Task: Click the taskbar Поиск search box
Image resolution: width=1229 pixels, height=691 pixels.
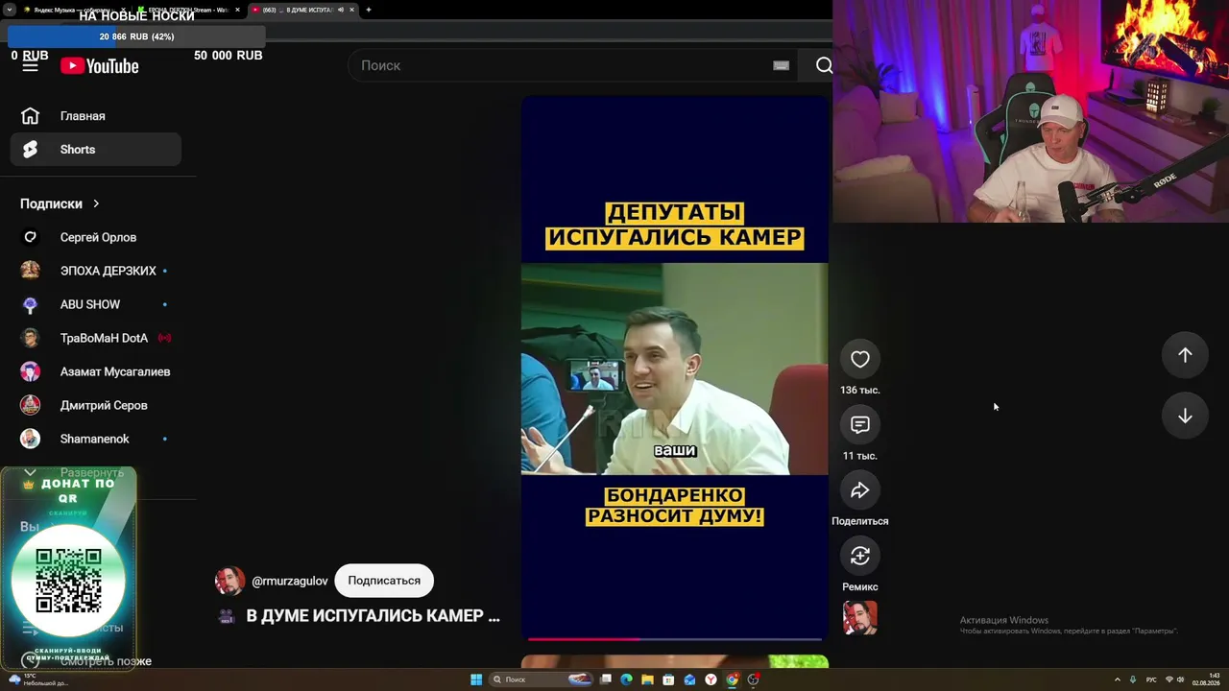Action: coord(539,679)
